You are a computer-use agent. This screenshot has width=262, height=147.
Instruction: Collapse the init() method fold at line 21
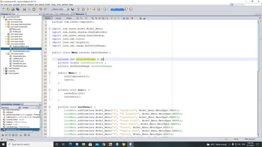click(x=50, y=90)
